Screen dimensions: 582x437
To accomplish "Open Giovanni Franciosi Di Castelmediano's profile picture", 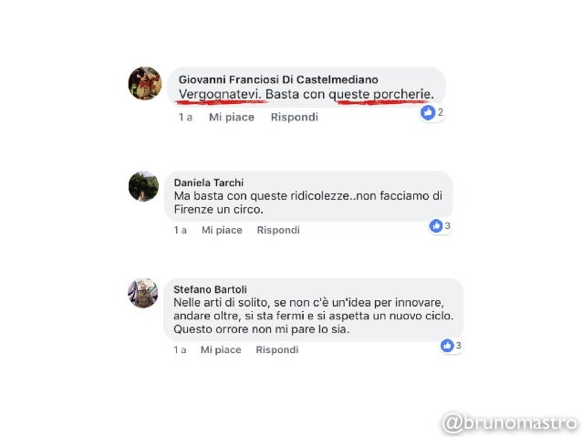I will [145, 83].
